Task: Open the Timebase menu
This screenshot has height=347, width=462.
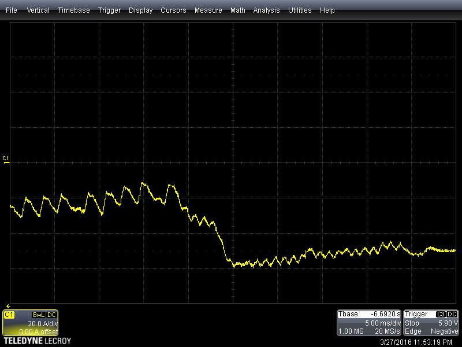Action: point(73,10)
